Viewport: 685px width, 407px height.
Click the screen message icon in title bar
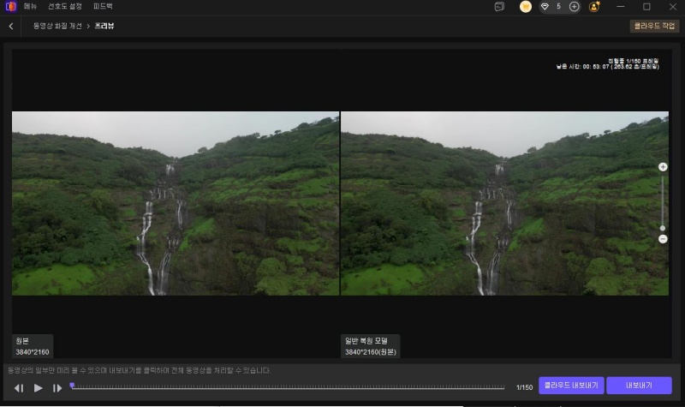[499, 7]
